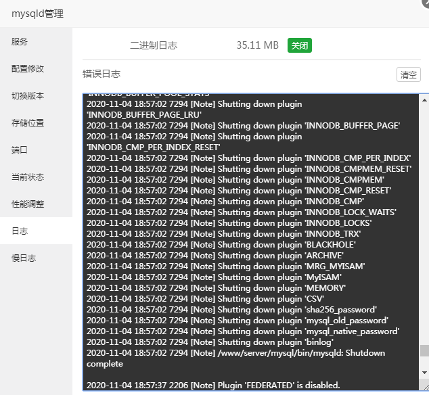Click the green 关闭 binary log button
Screen dimensions: 429x395
pyautogui.click(x=300, y=45)
